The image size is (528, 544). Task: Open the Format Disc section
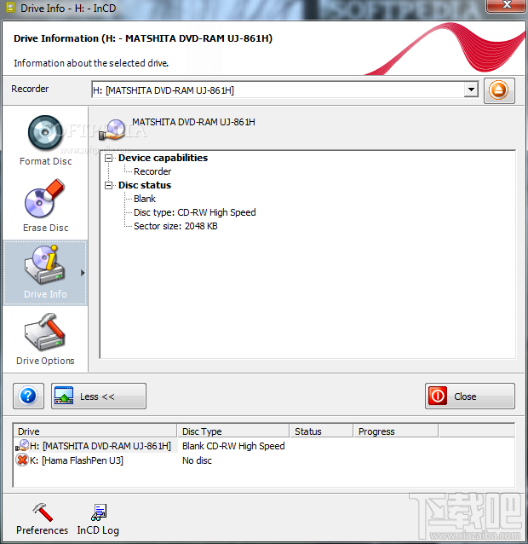(45, 141)
